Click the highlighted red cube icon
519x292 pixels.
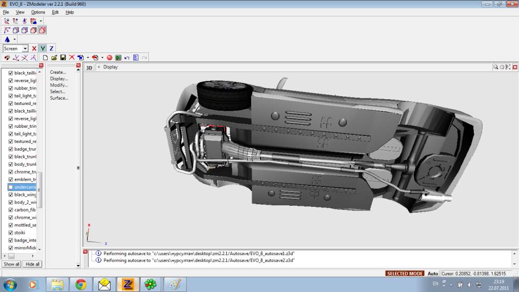click(x=43, y=30)
